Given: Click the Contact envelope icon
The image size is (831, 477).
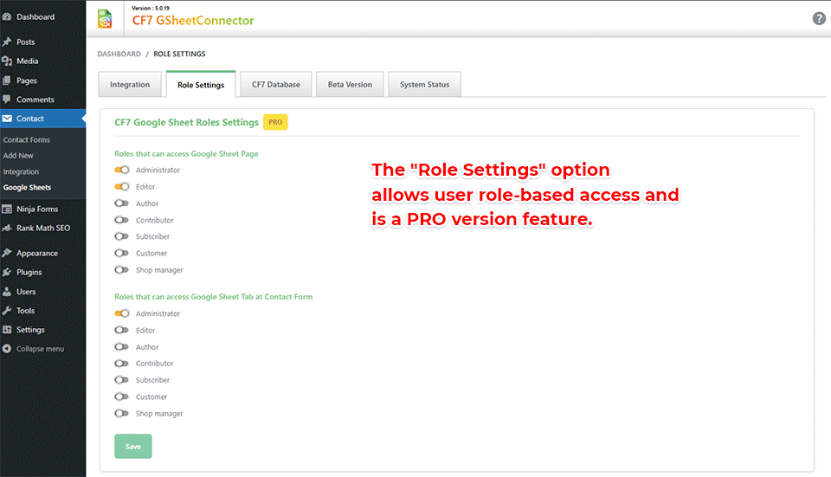Looking at the screenshot, I should pyautogui.click(x=7, y=119).
